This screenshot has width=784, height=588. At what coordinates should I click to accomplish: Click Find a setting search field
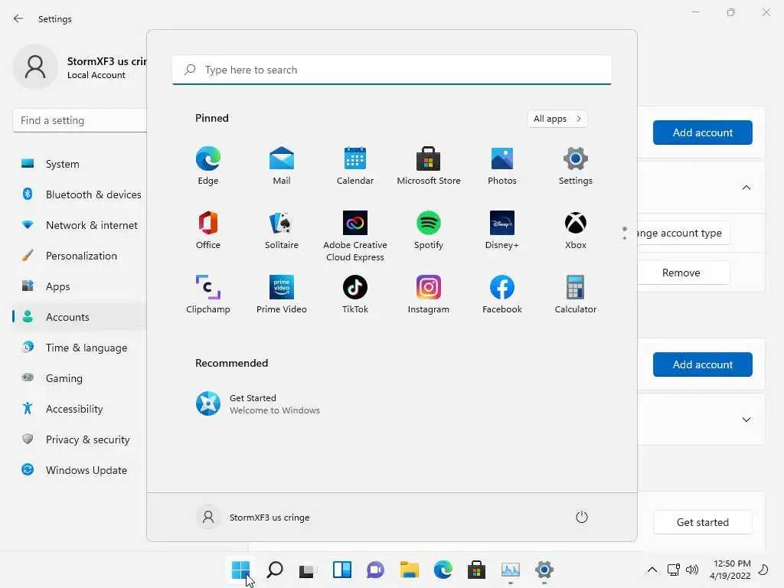pyautogui.click(x=80, y=120)
